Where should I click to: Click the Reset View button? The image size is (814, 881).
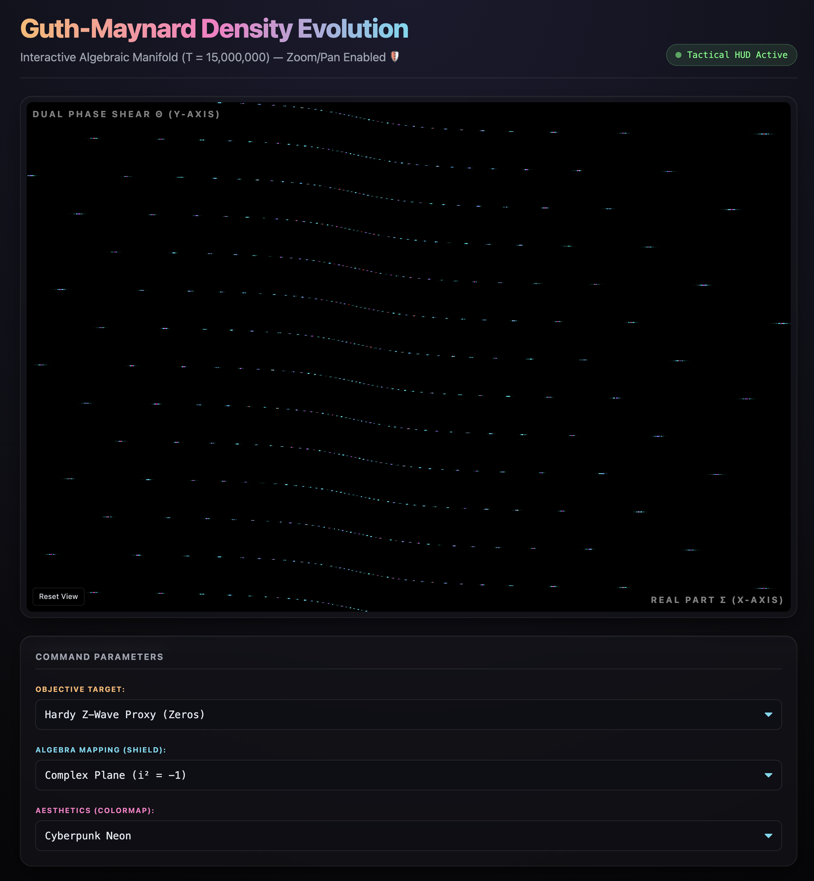58,596
